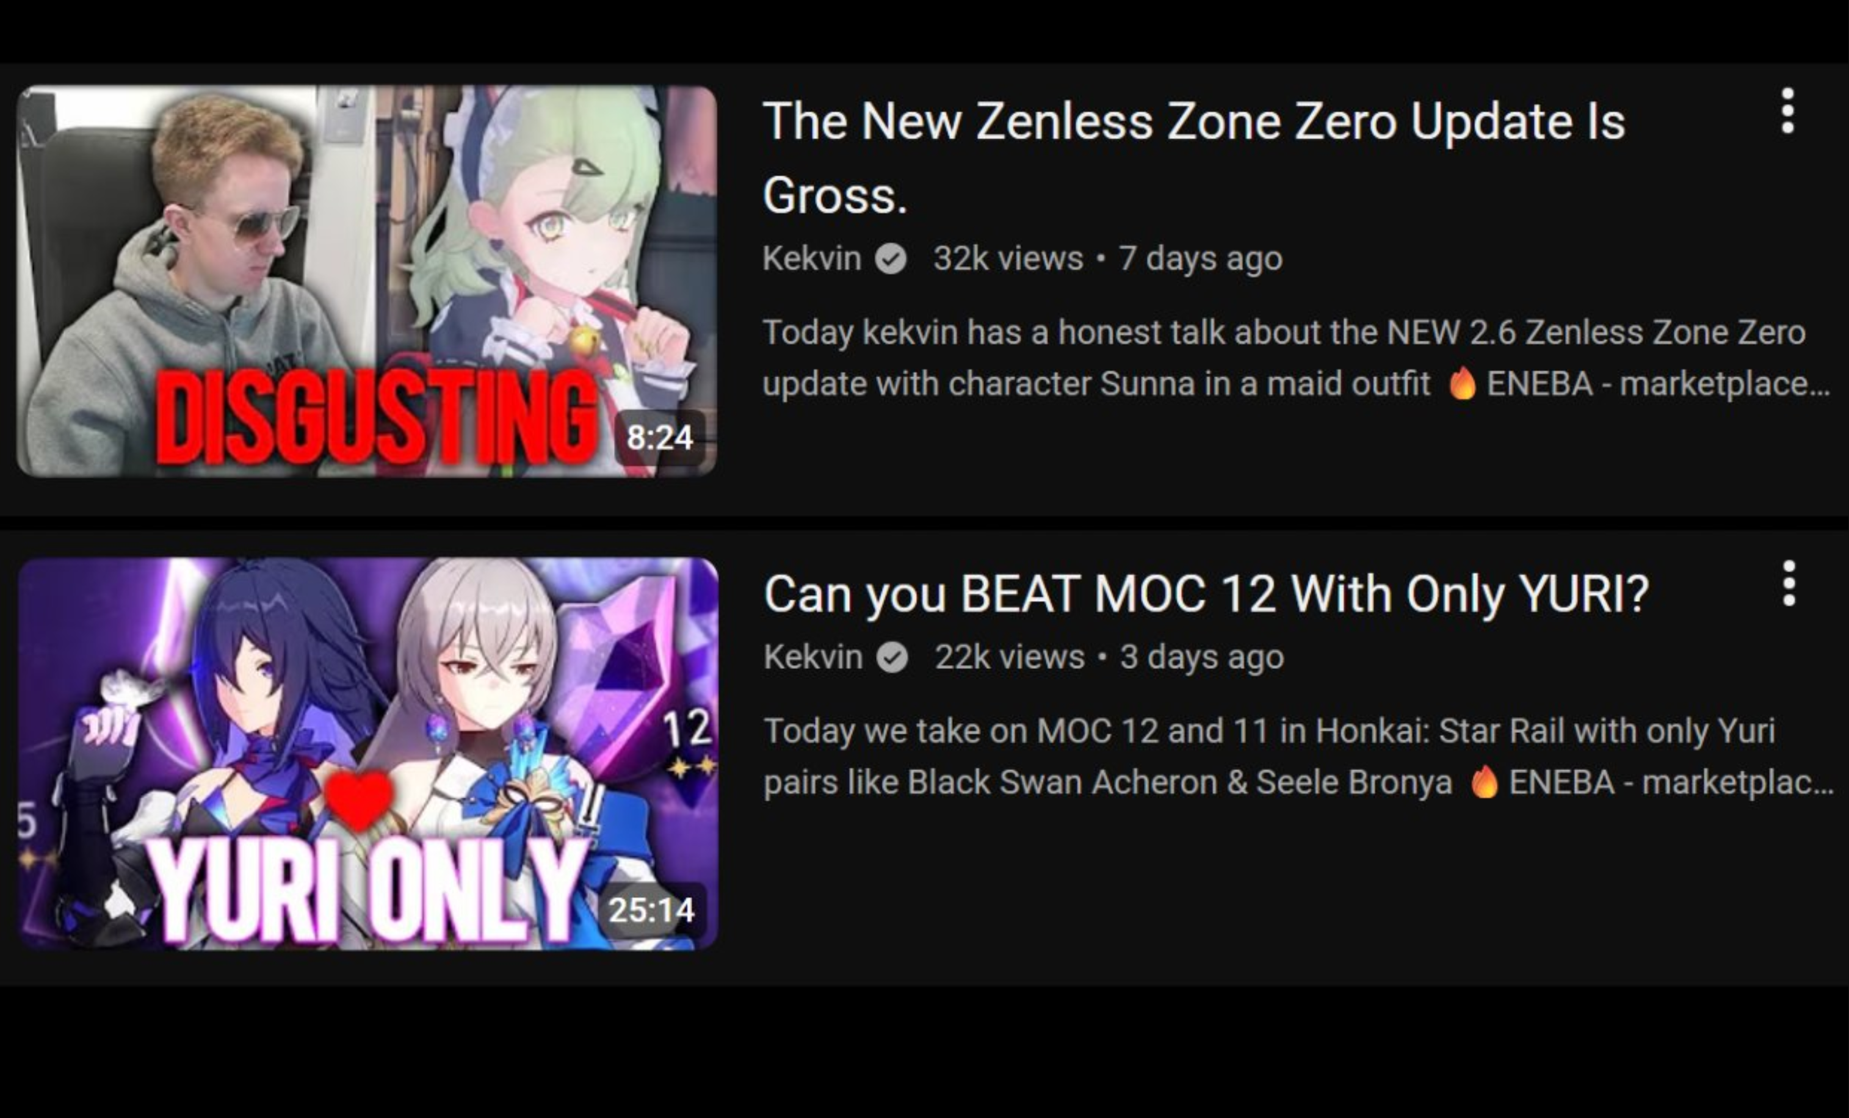1849x1118 pixels.
Task: Click '3 days ago' upload date
Action: coord(1202,657)
